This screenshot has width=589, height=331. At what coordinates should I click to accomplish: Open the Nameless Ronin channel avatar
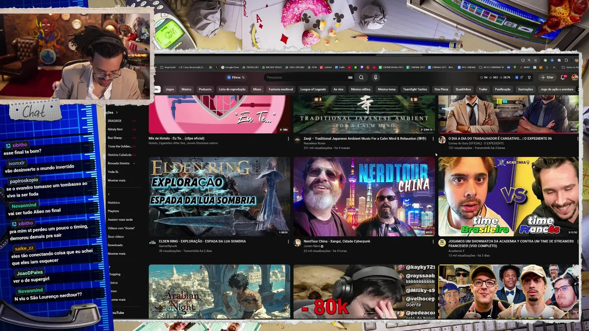297,140
